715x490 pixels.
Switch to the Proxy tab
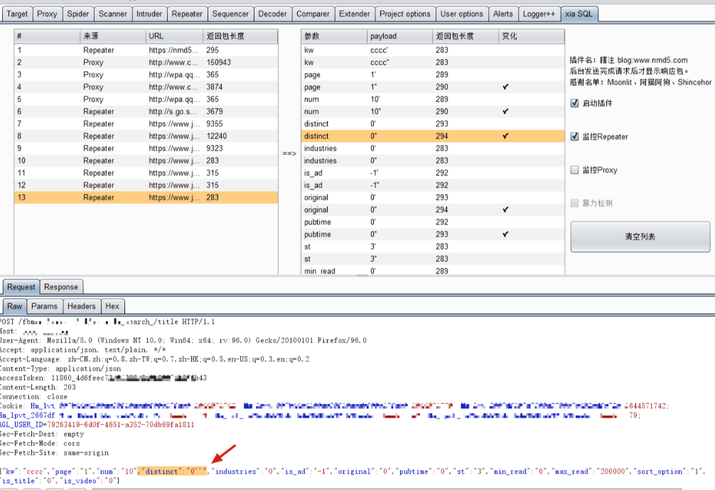click(47, 13)
